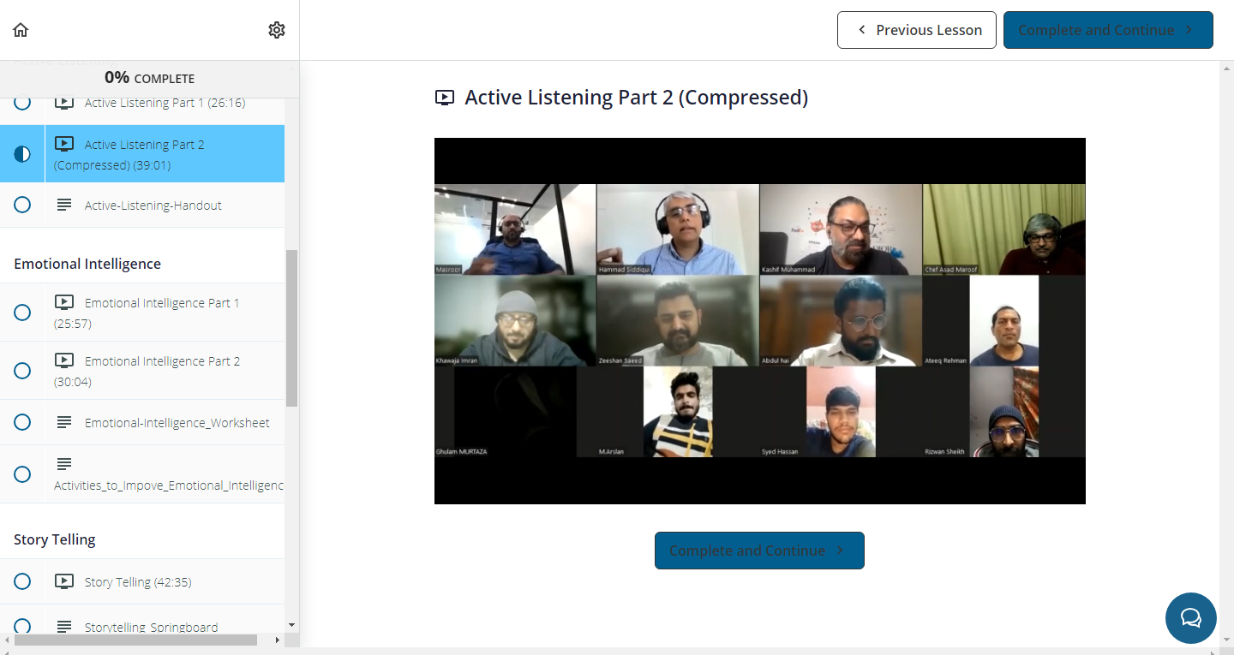Screen dimensions: 1234x655
Task: Open the settings gear icon
Action: [277, 30]
